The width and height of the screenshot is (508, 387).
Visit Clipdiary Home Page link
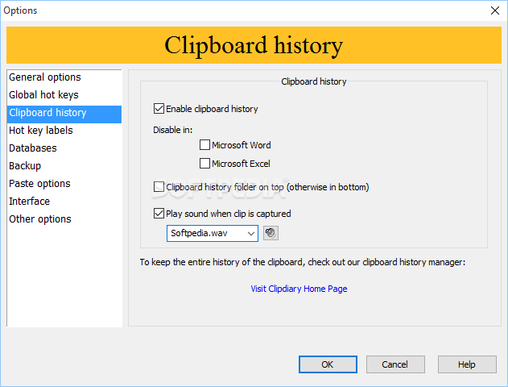tap(299, 289)
